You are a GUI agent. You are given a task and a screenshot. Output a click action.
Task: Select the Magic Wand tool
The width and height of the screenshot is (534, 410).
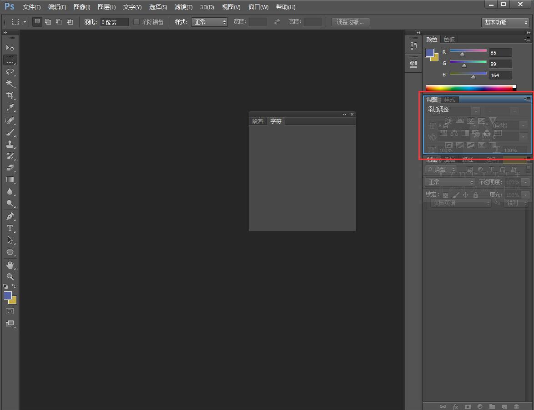pyautogui.click(x=10, y=84)
